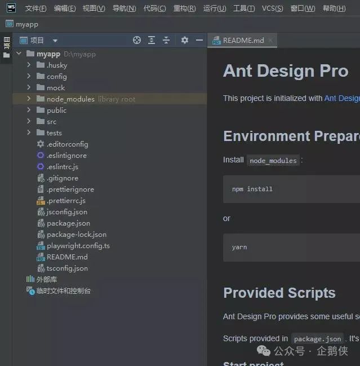Select the tsconfig.json file name

67,268
